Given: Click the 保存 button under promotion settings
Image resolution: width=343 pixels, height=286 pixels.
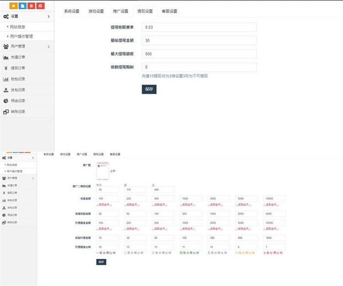Looking at the screenshot, I should pos(101,262).
